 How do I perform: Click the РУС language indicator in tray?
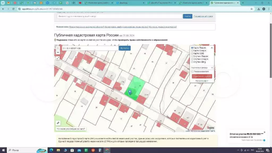[252, 150]
